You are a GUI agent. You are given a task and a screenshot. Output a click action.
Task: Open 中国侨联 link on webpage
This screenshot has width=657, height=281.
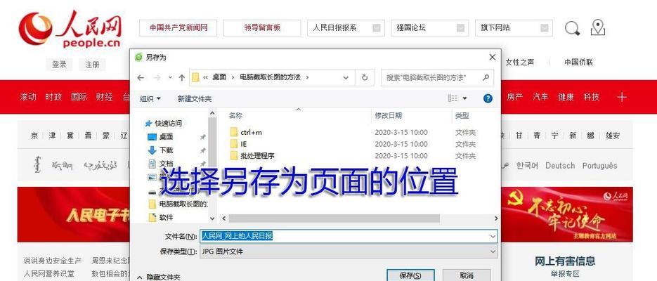tap(578, 63)
